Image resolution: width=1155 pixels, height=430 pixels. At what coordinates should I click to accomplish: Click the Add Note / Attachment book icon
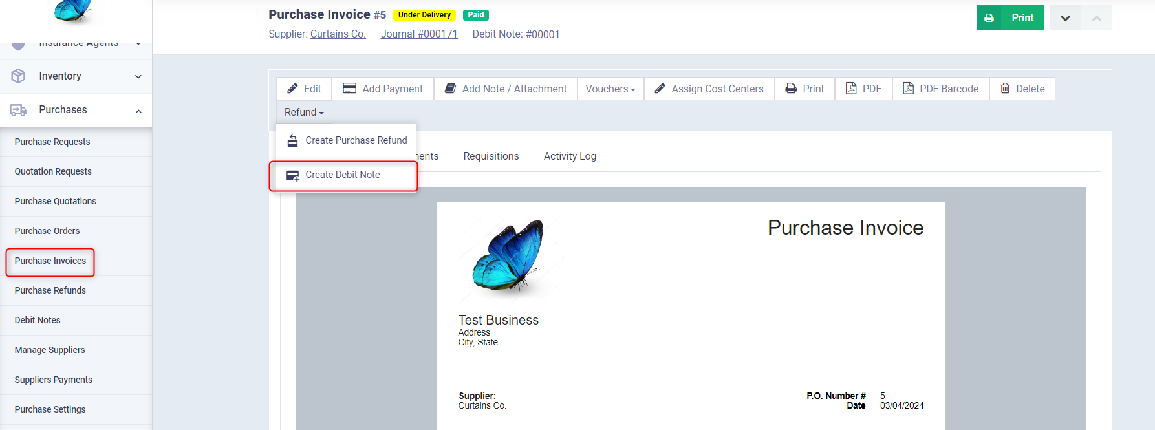point(450,89)
